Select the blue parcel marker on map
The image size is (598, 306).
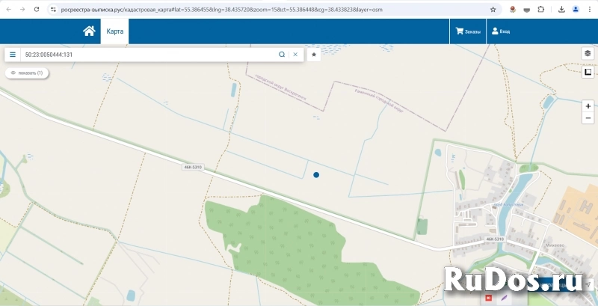pos(316,174)
